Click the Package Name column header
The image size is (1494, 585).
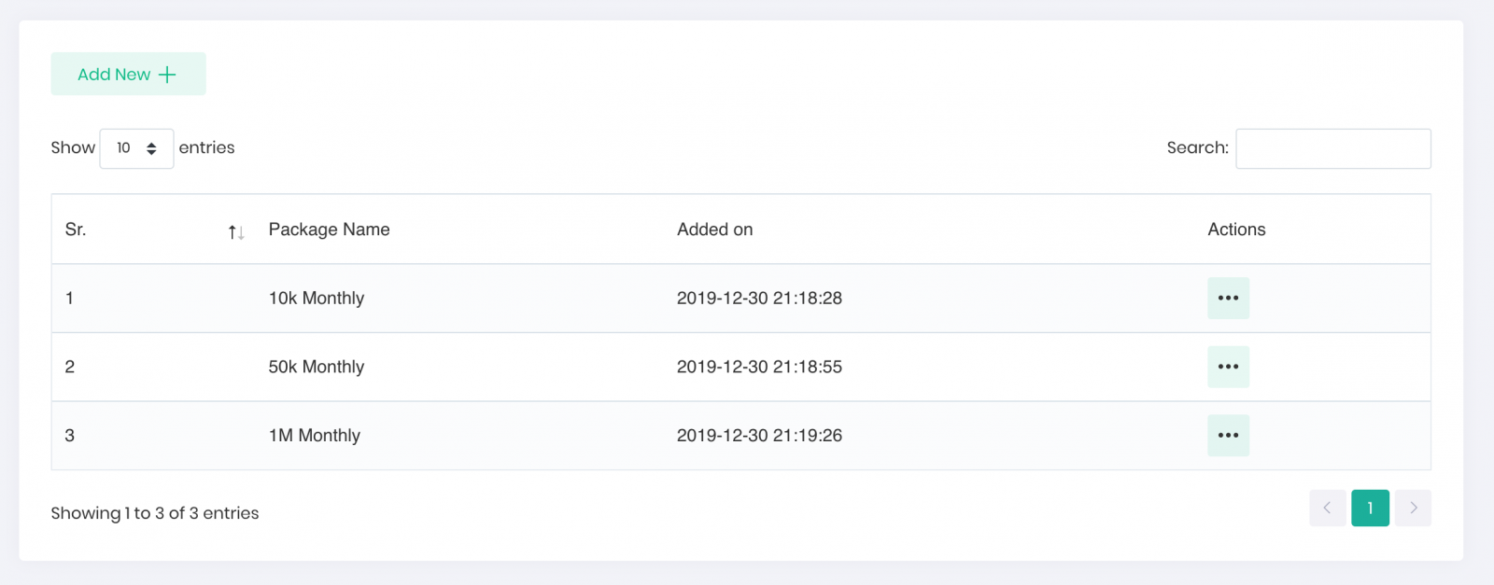coord(329,230)
